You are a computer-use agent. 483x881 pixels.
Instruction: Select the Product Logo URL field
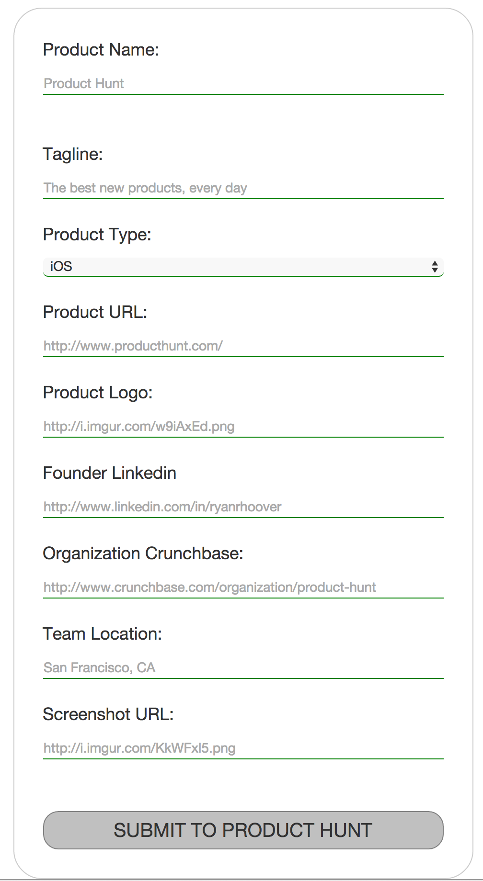[x=243, y=427]
